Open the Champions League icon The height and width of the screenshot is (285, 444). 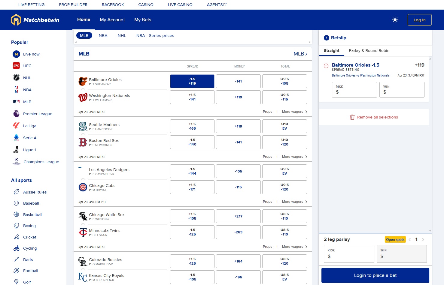16,162
